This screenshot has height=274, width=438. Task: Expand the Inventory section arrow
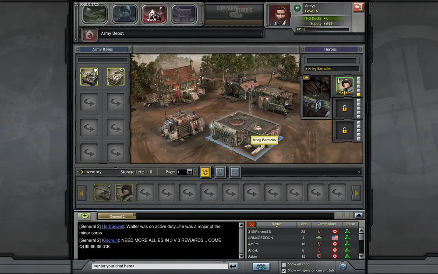pyautogui.click(x=82, y=172)
